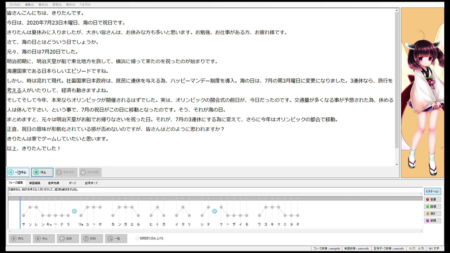450x253 pixels.
Task: Open the ファイル(F) menu
Action: click(x=15, y=5)
